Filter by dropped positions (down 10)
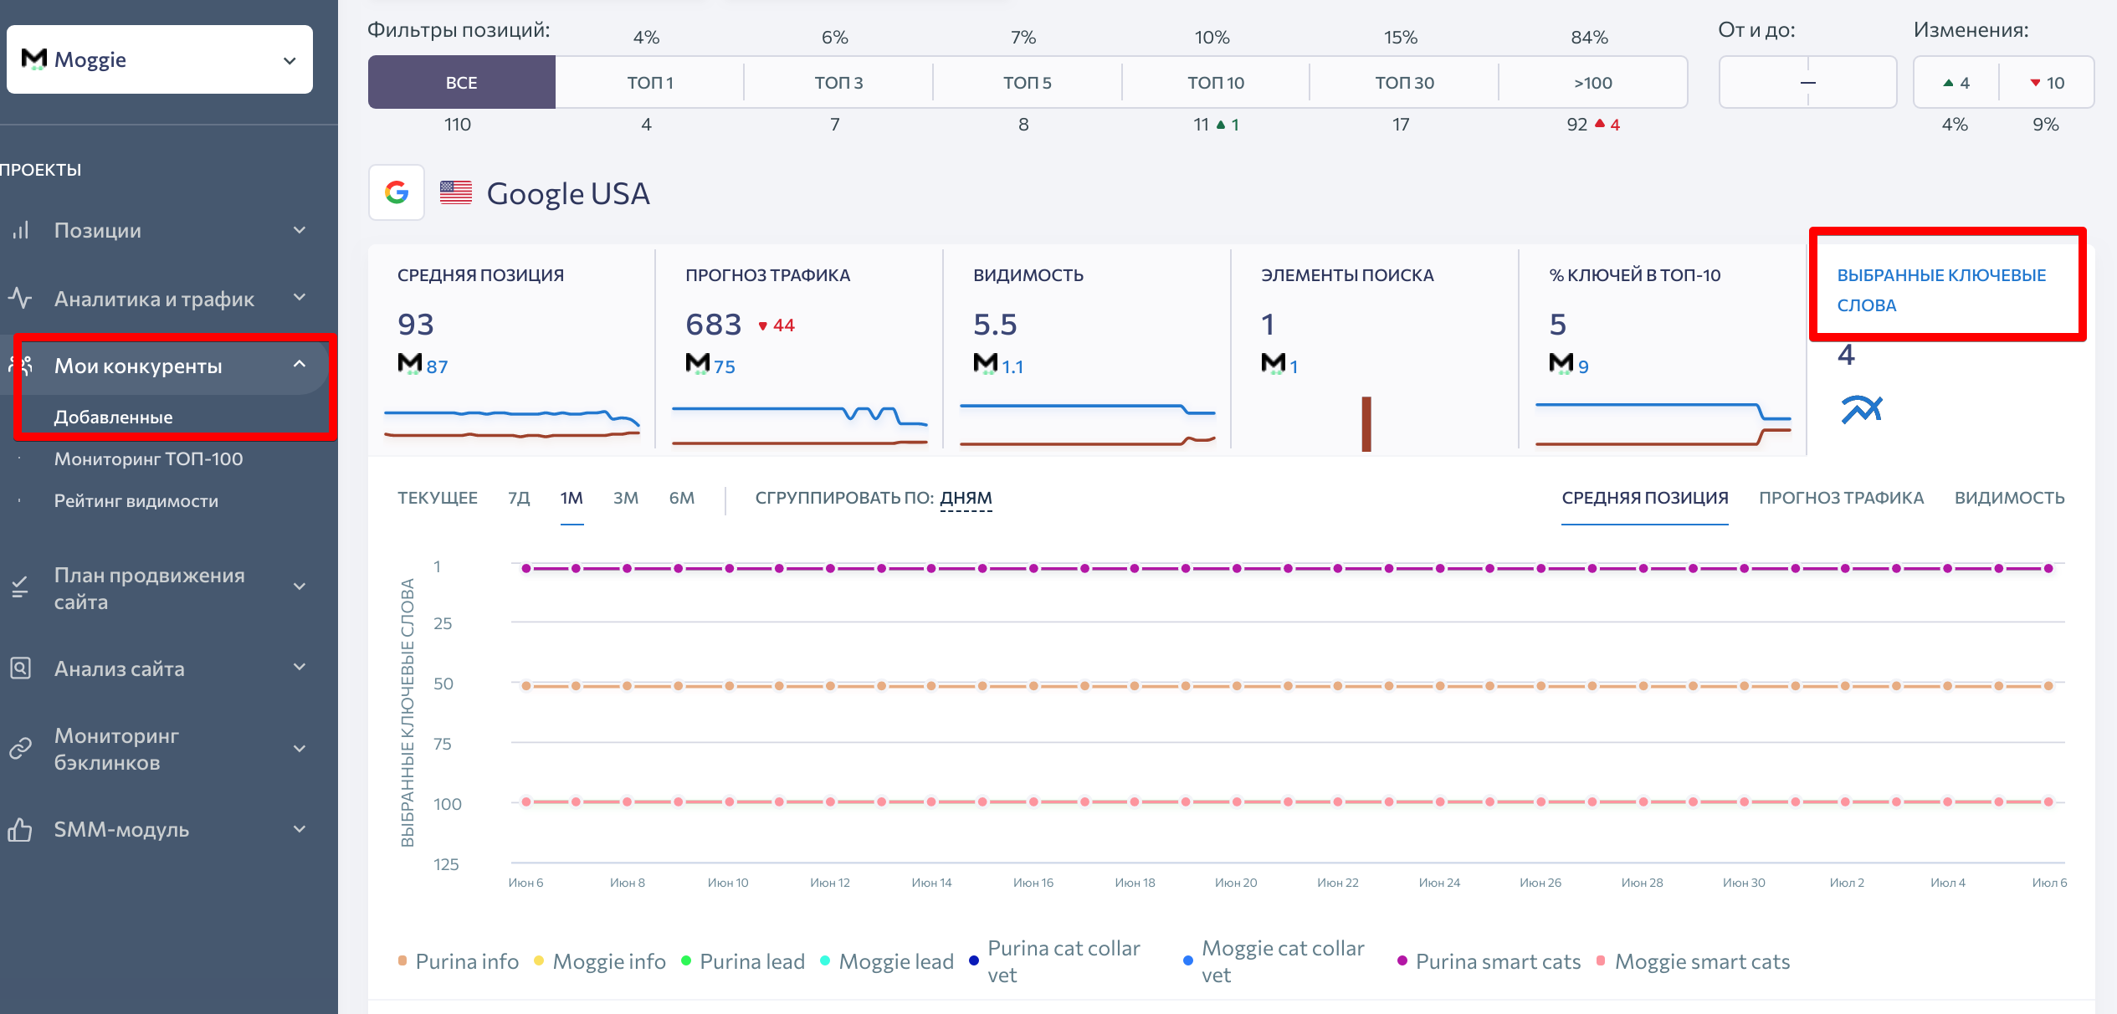Viewport: 2117px width, 1014px height. pyautogui.click(x=2047, y=82)
